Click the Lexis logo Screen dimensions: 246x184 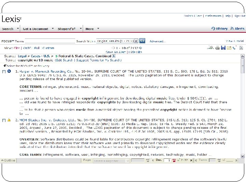click(11, 19)
